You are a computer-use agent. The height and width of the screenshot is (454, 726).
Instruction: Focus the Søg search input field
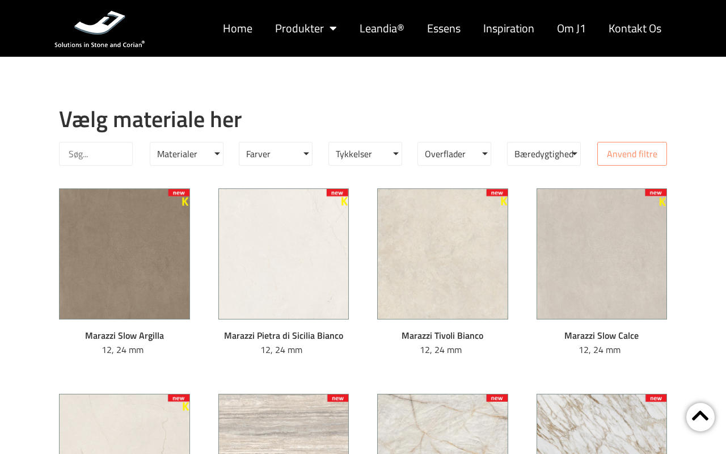pyautogui.click(x=96, y=154)
